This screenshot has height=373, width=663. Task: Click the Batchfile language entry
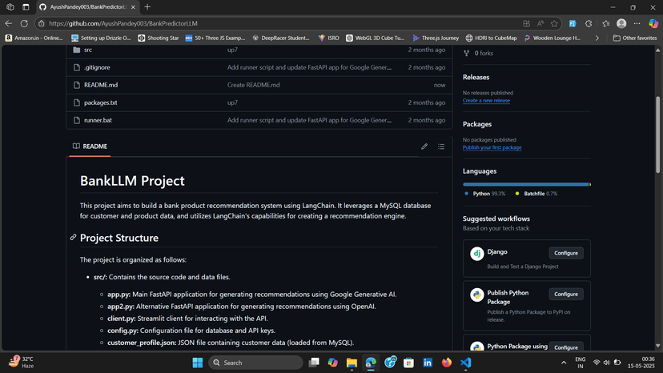[536, 194]
